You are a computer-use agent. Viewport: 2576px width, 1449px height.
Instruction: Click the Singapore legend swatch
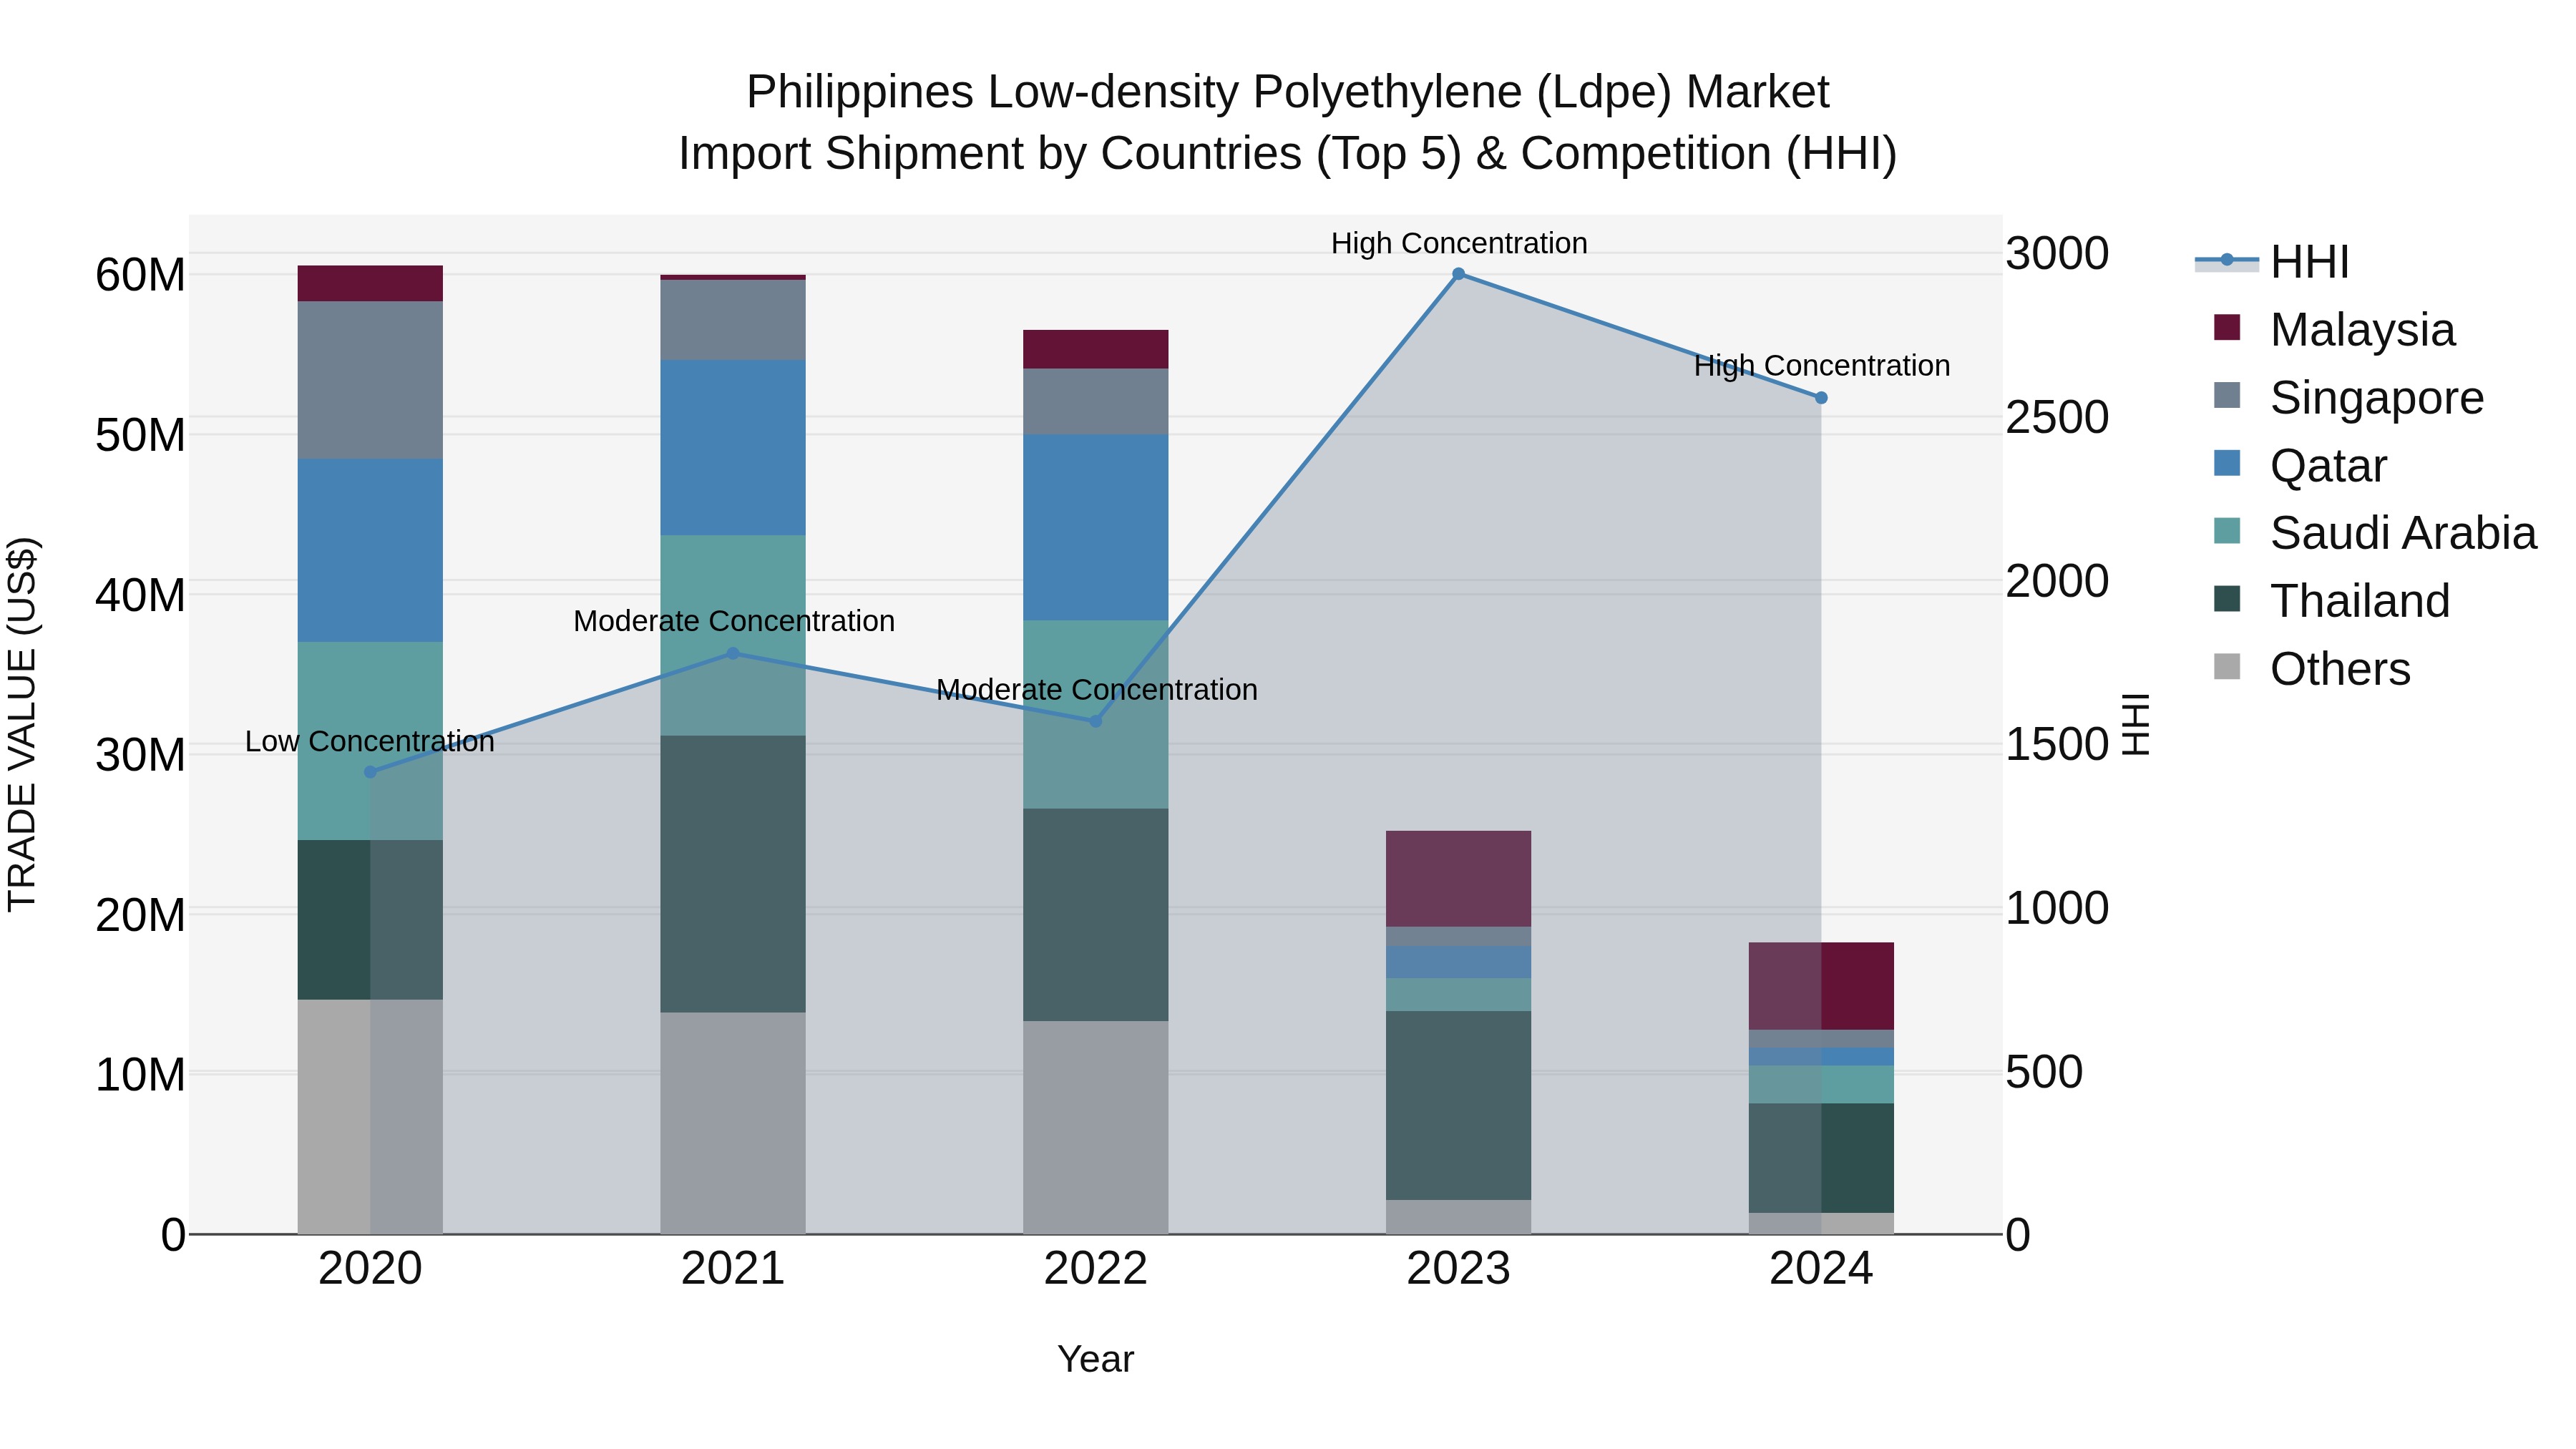click(x=2227, y=396)
